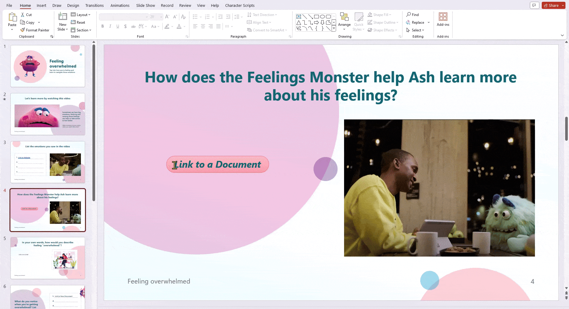Toggle underline formatting
569x309 pixels.
click(x=118, y=26)
